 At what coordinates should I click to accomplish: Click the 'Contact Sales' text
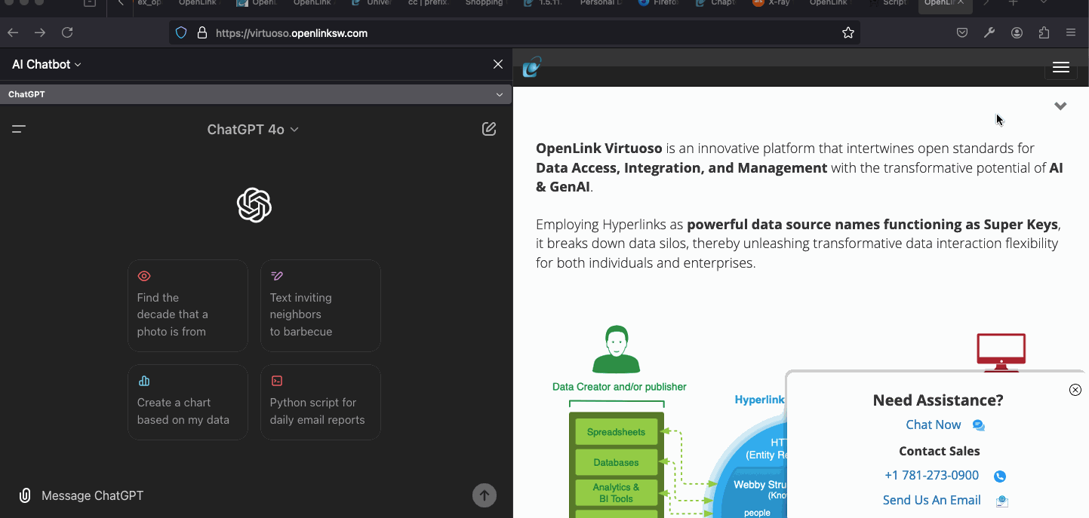pos(939,451)
